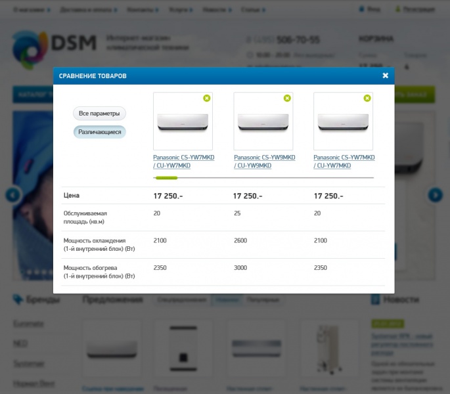Remove the rightmost Panasonic CS-YW7MKD from comparison
Viewport: 450px width, 394px height.
(367, 98)
